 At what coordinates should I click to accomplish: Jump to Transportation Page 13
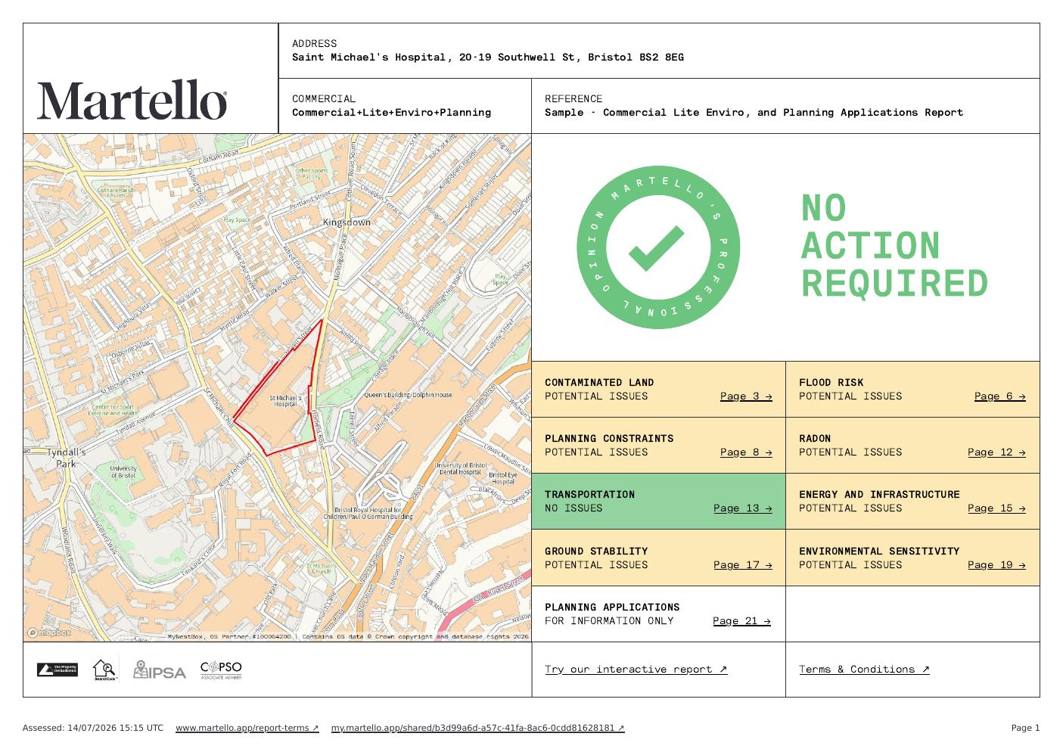[x=743, y=508]
